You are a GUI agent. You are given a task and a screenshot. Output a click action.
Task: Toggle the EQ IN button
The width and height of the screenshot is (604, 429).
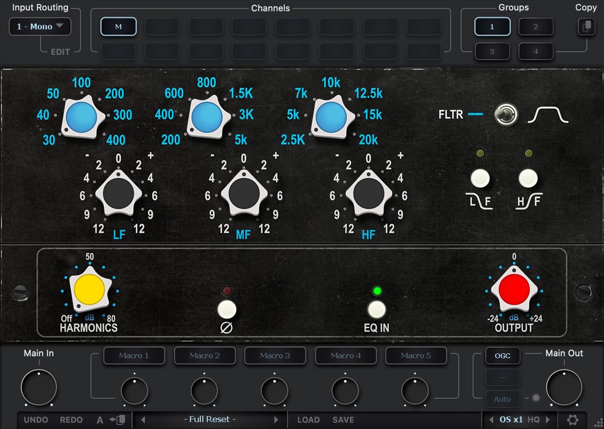click(x=376, y=309)
